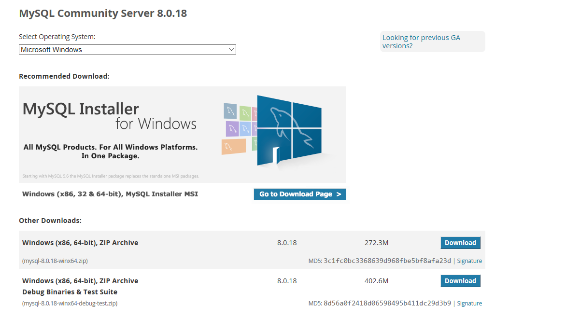This screenshot has width=566, height=318.
Task: Open Signature link for the debug-test zip
Action: coord(469,303)
